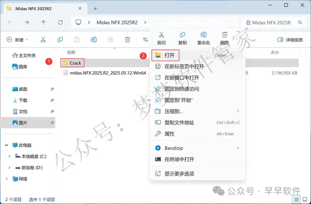Expand the 压缩到... submenu

tap(238, 111)
